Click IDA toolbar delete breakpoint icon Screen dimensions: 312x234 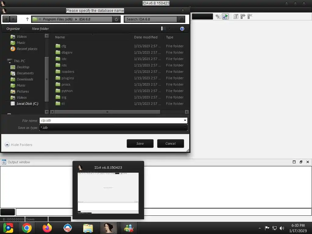pyautogui.click(x=250, y=16)
